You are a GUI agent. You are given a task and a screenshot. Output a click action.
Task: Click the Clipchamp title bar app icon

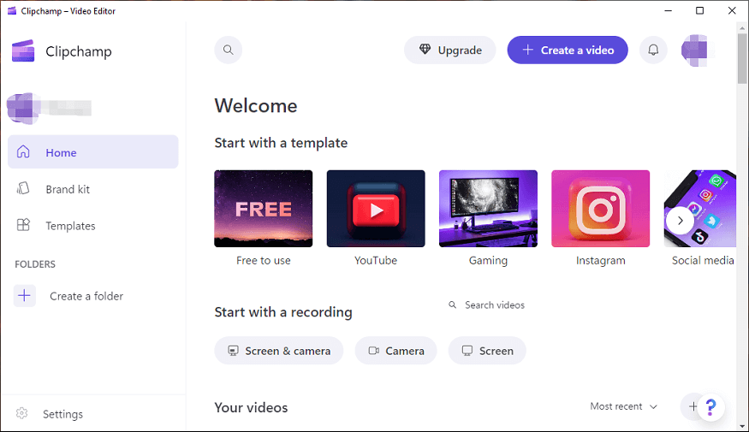point(11,10)
